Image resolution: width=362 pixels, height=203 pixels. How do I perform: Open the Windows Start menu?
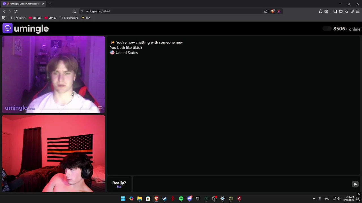pos(123,198)
